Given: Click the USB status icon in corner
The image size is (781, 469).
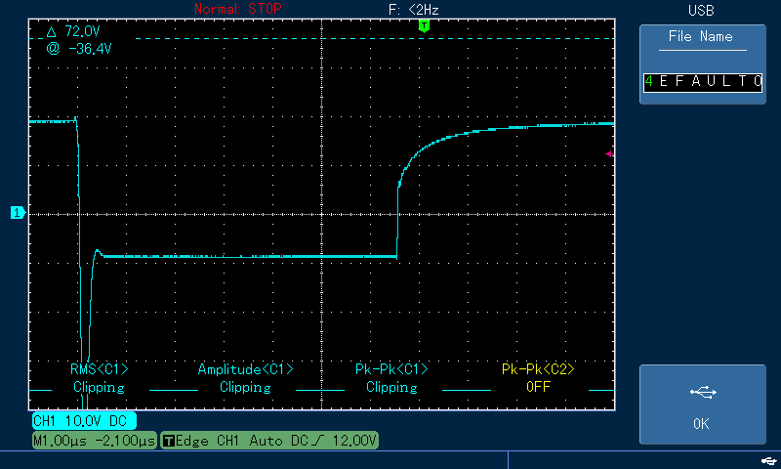Looking at the screenshot, I should [x=769, y=460].
